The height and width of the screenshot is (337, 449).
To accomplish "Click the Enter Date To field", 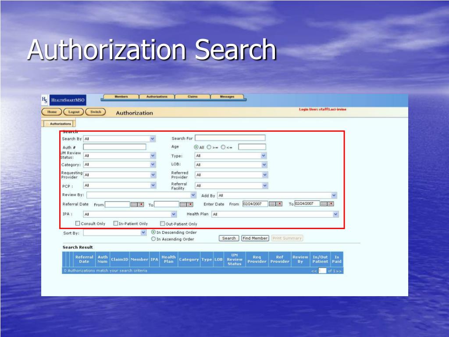I will tap(307, 204).
